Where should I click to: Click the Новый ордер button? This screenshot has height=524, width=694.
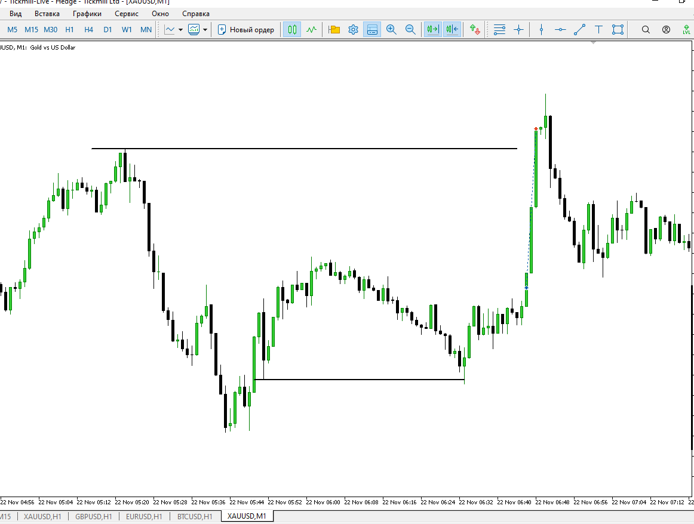coord(246,29)
